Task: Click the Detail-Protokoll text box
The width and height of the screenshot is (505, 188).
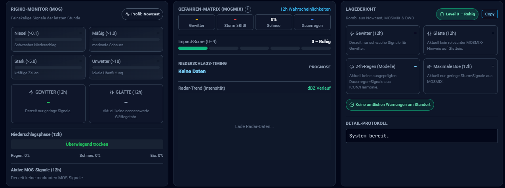Action: 421,136
